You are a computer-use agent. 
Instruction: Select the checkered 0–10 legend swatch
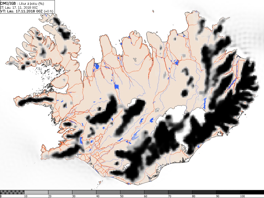tap(12, 192)
